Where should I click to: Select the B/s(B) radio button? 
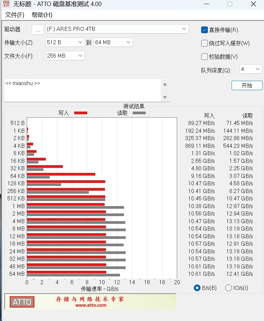click(x=197, y=288)
